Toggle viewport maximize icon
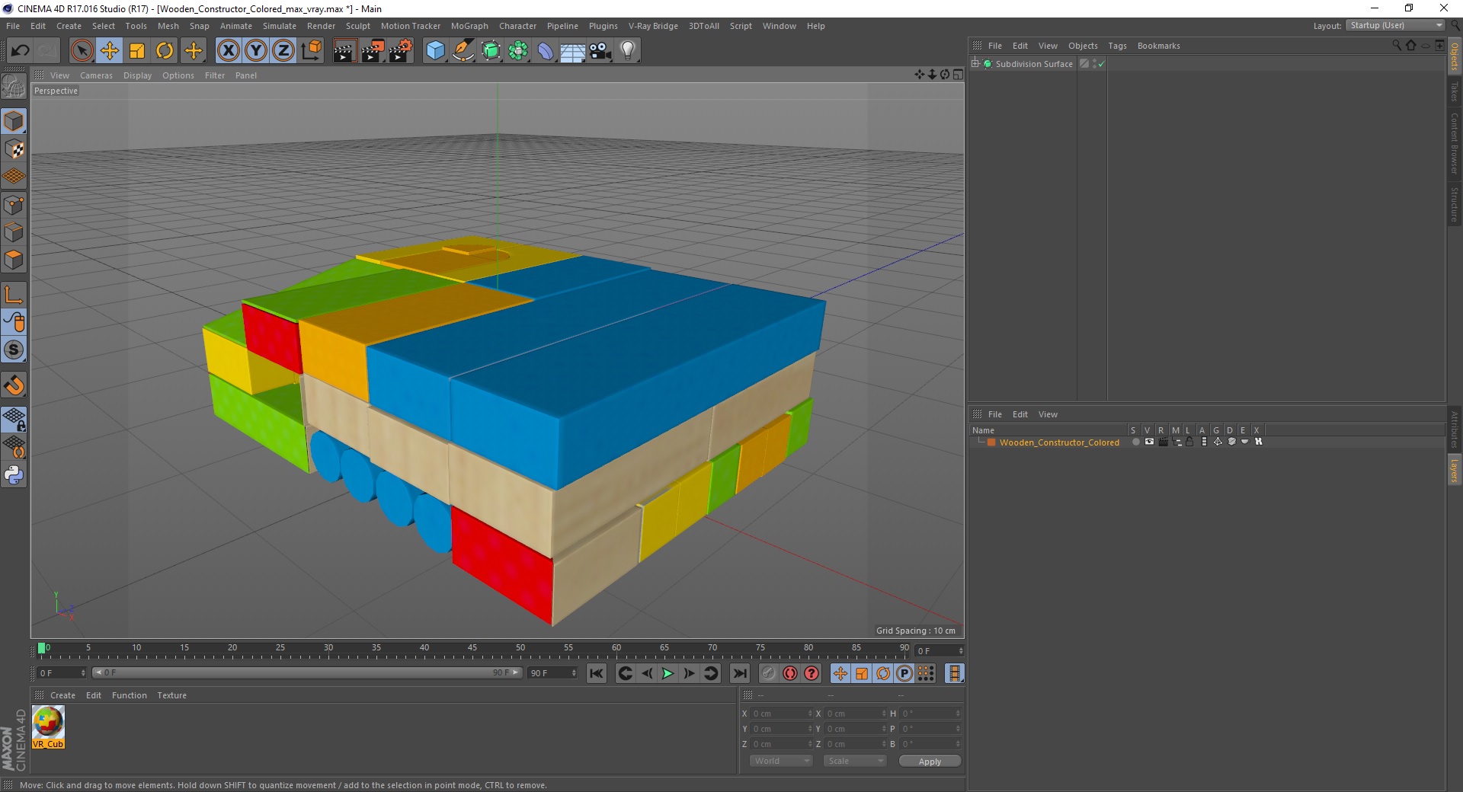This screenshot has width=1463, height=792. pos(958,75)
